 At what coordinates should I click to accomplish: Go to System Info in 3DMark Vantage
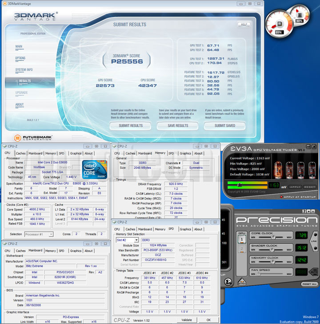click(x=24, y=70)
